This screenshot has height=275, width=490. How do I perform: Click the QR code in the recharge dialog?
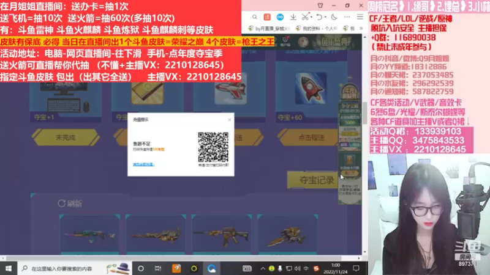(x=213, y=147)
